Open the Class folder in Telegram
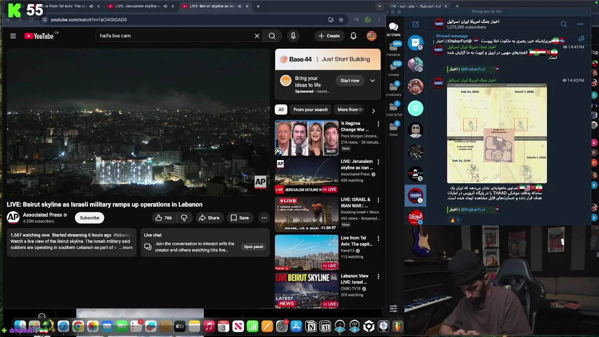Screen dimensions: 599x337 click(x=394, y=128)
